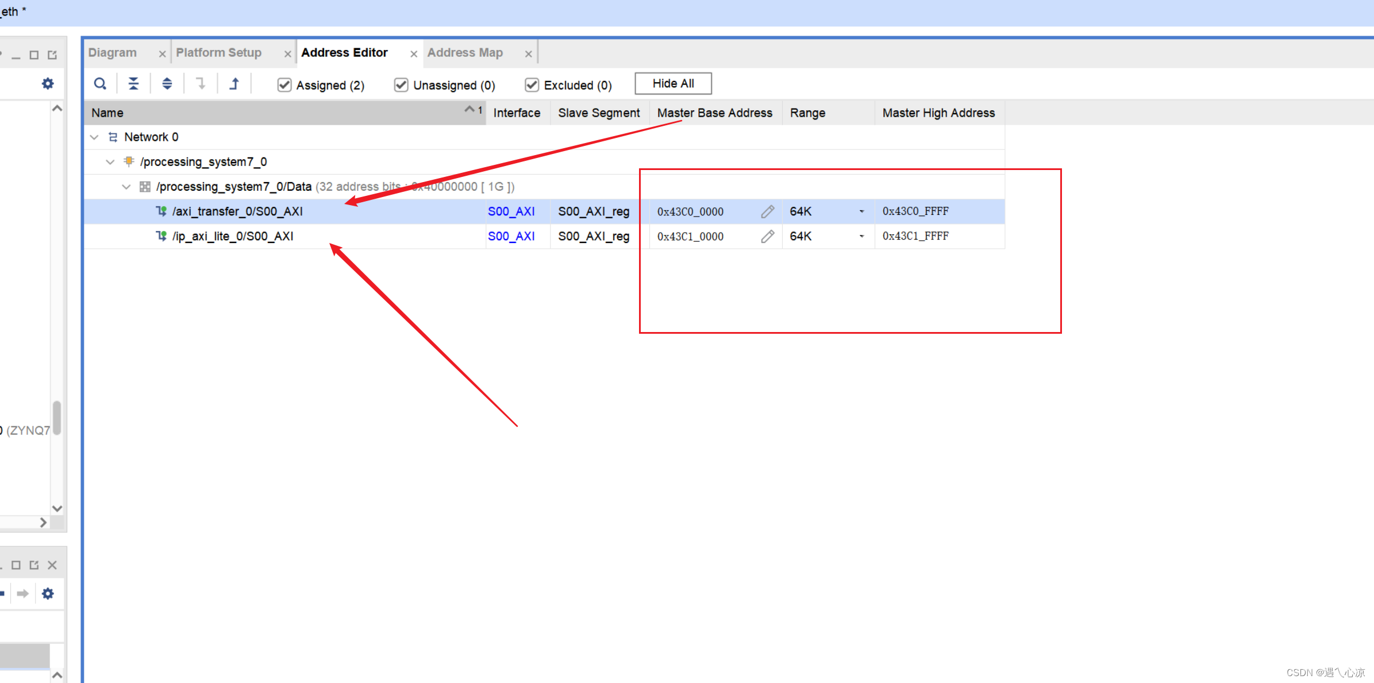Close the Diagram tab
This screenshot has height=683, width=1374.
point(162,54)
